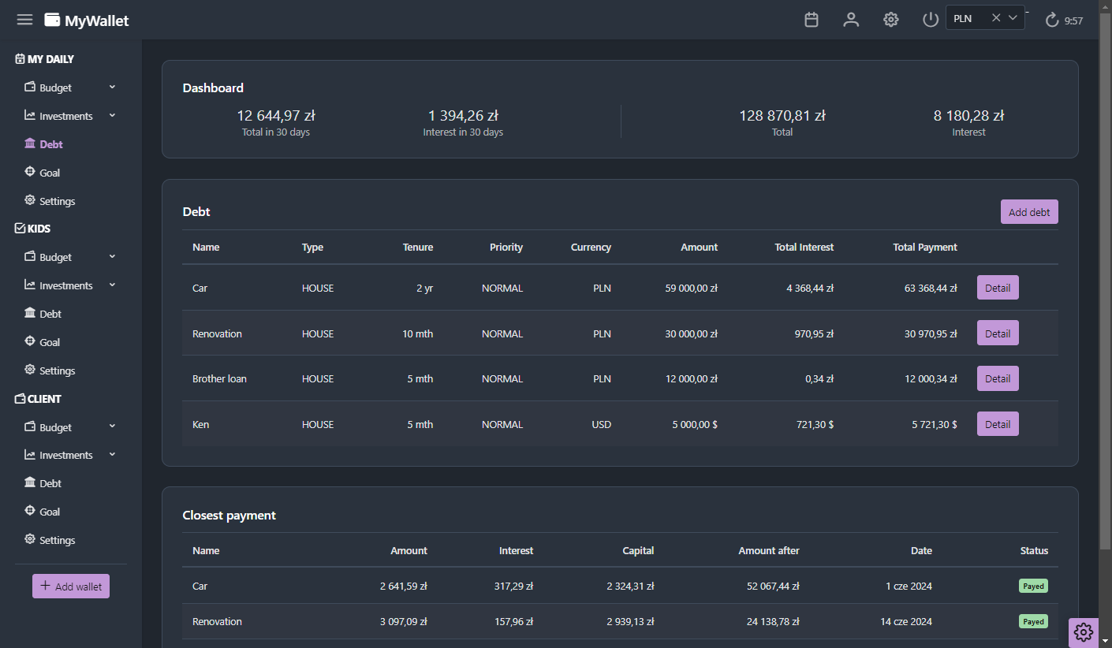This screenshot has height=648, width=1112.
Task: Expand My Daily Investments chevron
Action: (112, 115)
